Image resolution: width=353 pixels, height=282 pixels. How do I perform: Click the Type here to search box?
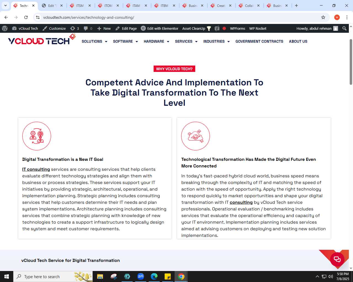(53, 276)
